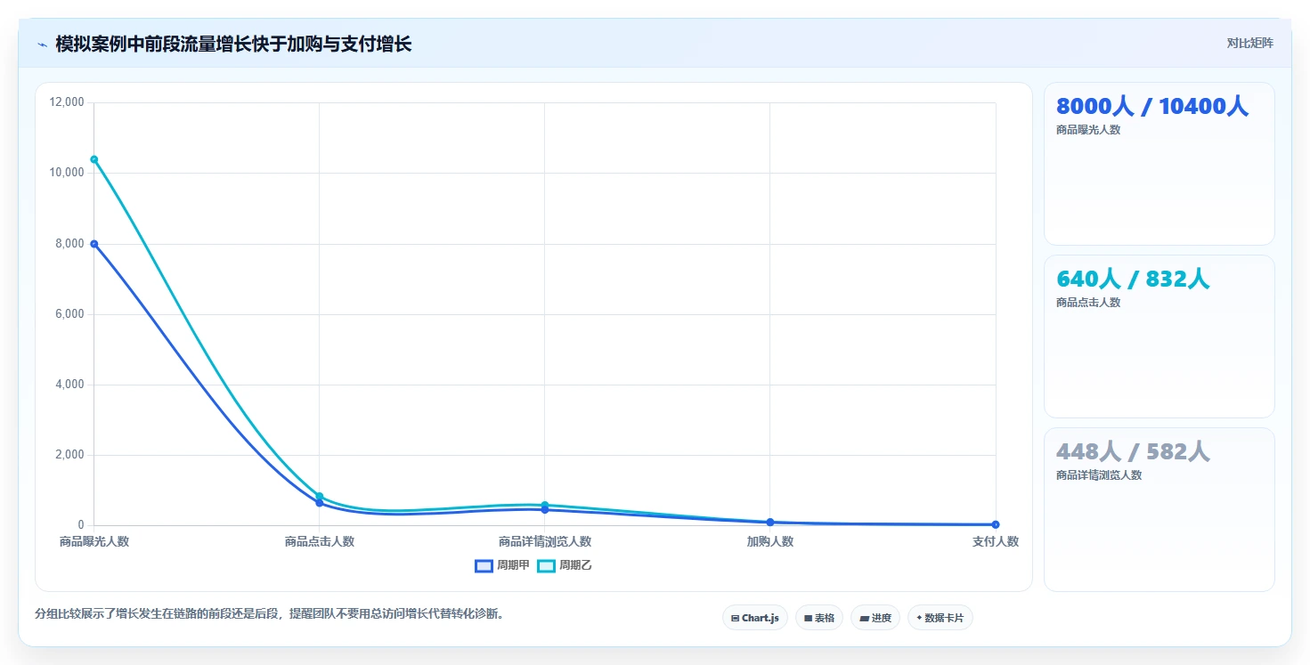Click the 周期甲 legend label
1310x665 pixels.
pyautogui.click(x=513, y=565)
